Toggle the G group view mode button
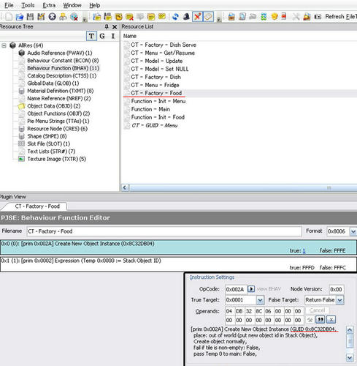357x366 pixels. (102, 36)
